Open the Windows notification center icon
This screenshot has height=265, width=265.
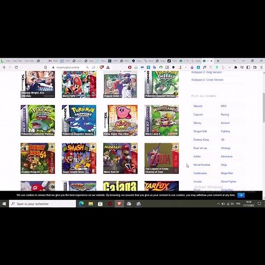(x=259, y=204)
